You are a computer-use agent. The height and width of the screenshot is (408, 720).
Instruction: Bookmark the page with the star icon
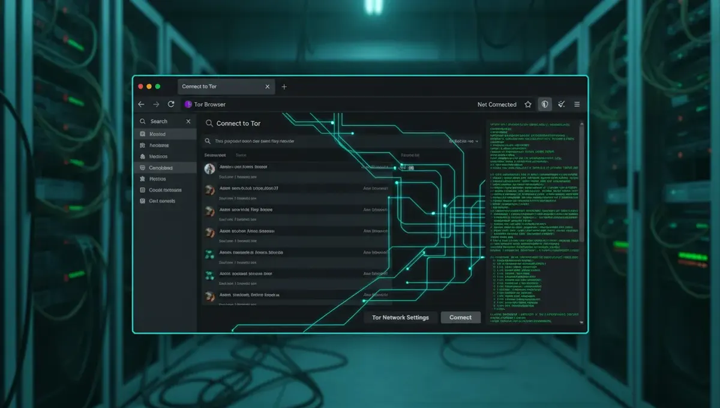pyautogui.click(x=528, y=104)
